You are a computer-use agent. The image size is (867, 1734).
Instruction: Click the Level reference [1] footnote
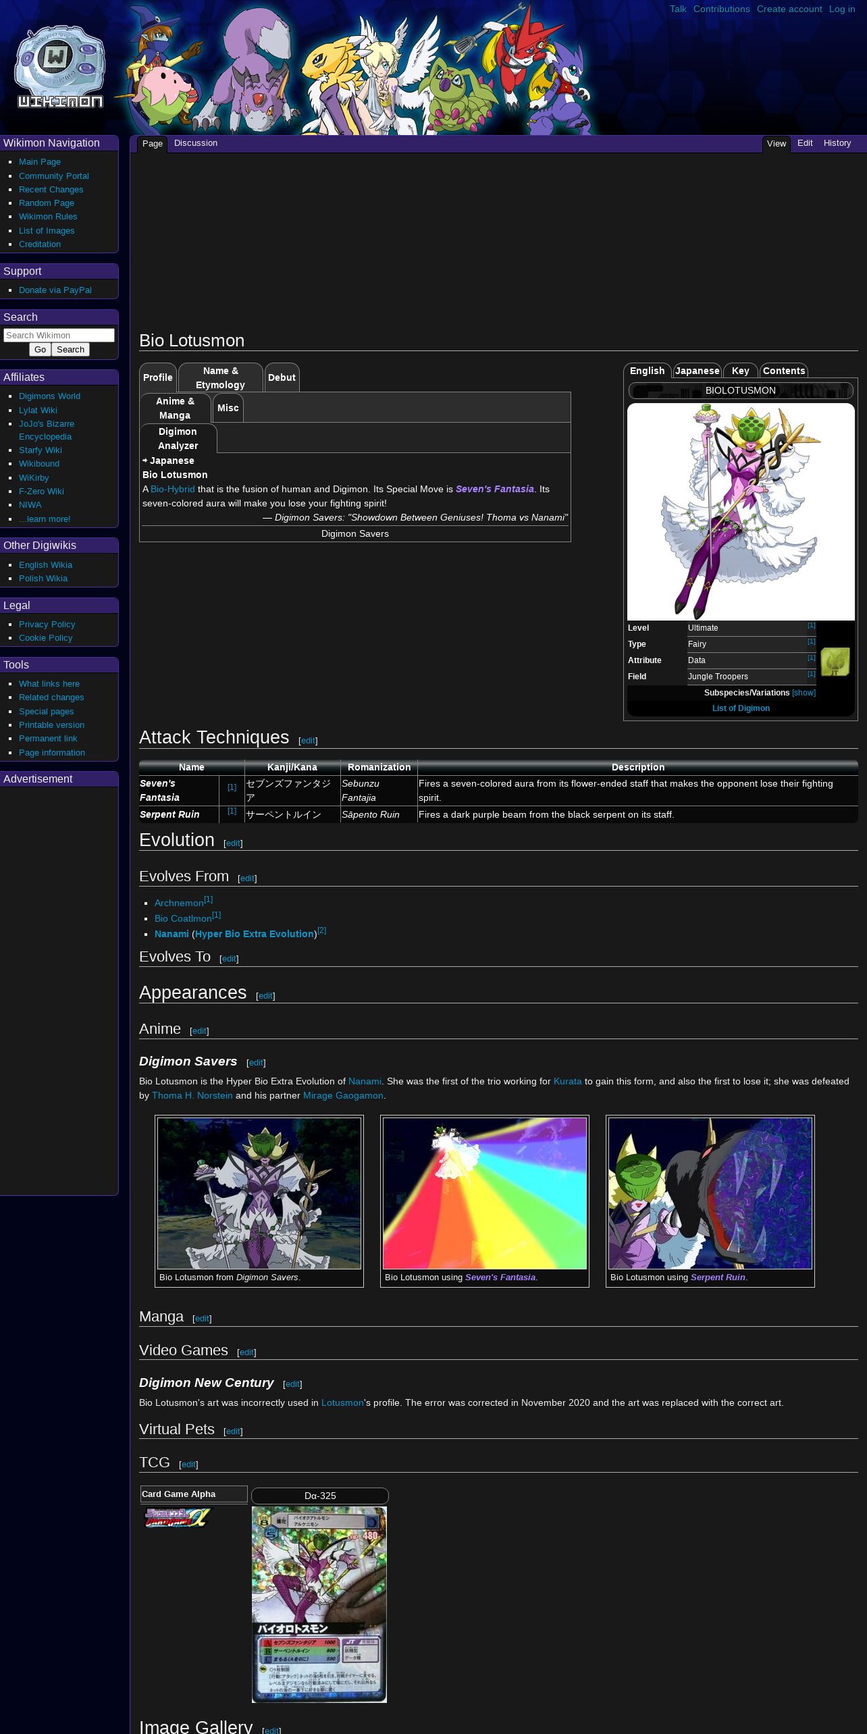tap(811, 625)
